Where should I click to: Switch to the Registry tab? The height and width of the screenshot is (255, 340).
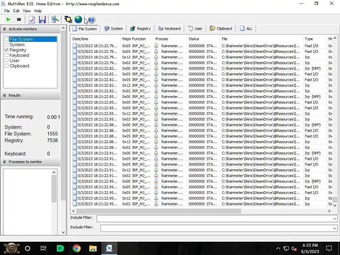click(140, 29)
